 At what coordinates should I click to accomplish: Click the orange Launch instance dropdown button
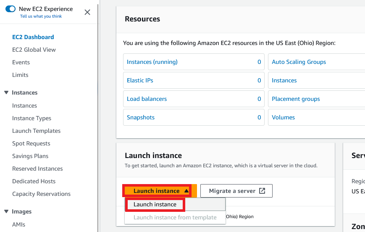point(160,191)
